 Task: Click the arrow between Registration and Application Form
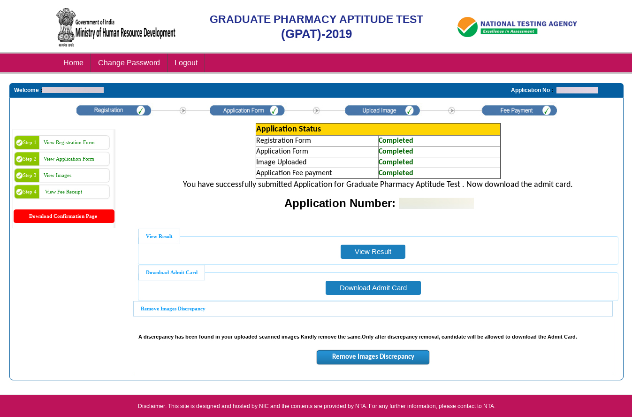coord(183,110)
